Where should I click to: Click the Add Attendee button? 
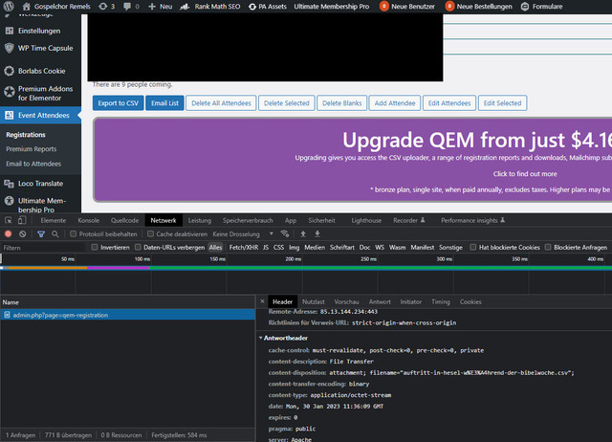click(x=395, y=103)
